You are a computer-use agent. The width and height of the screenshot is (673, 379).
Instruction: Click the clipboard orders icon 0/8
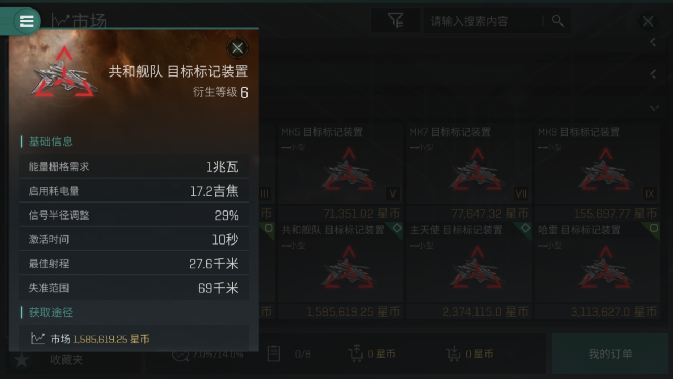click(274, 353)
